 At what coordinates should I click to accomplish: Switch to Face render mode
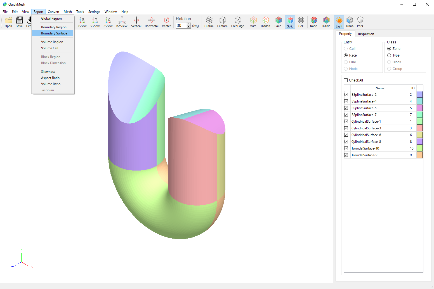pos(278,22)
